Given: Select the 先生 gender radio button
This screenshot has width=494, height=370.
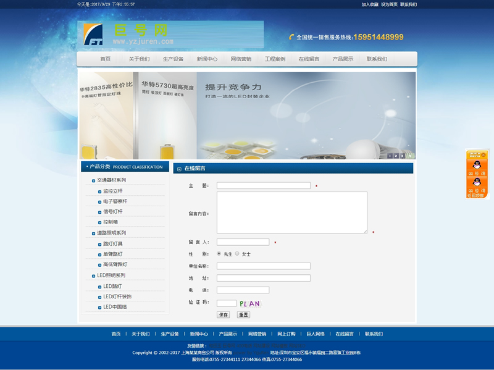Looking at the screenshot, I should (x=219, y=253).
